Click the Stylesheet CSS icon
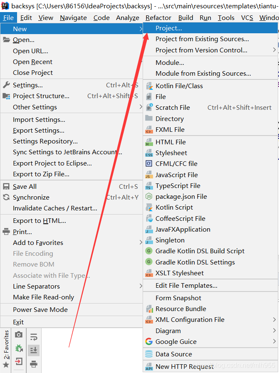This screenshot has width=279, height=373. (x=149, y=153)
